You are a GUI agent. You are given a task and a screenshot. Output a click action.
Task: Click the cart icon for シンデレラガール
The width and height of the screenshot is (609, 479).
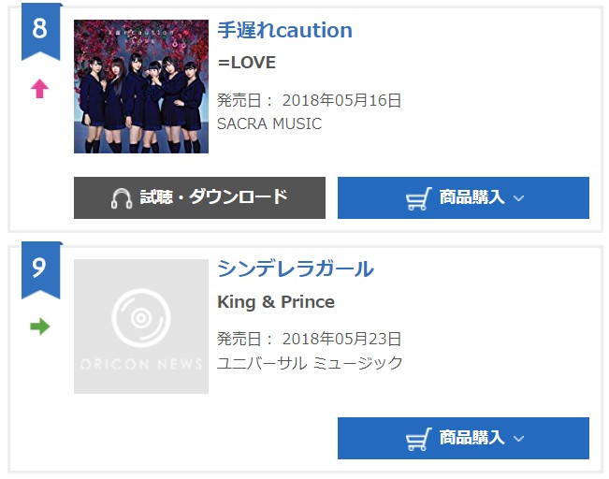[419, 439]
